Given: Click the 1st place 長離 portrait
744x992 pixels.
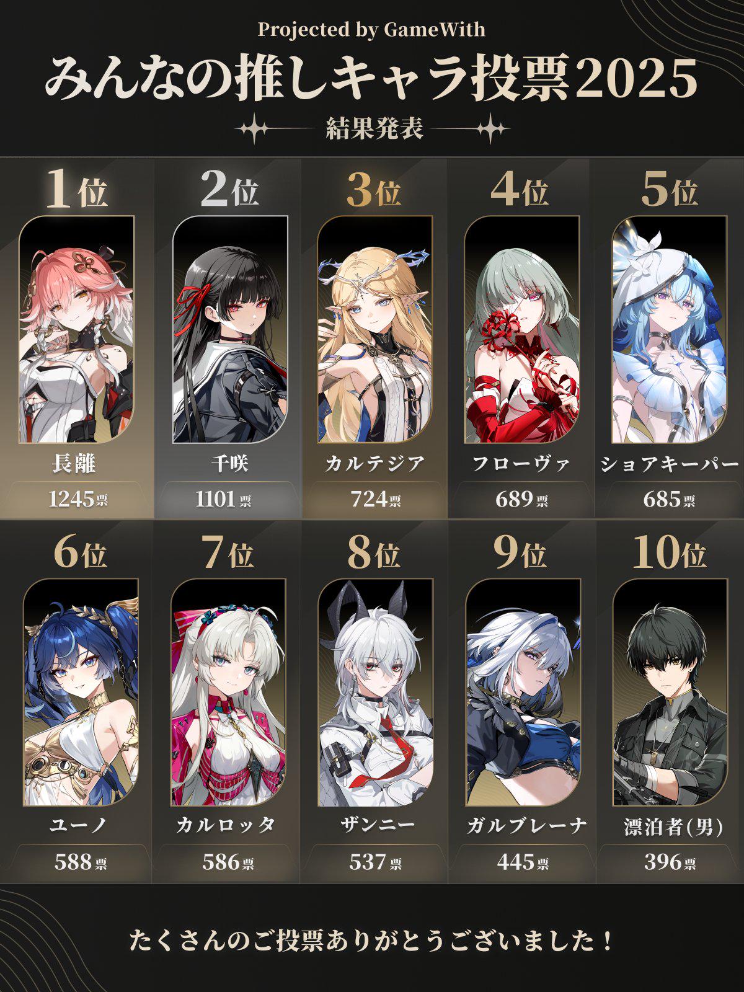Looking at the screenshot, I should tap(76, 329).
